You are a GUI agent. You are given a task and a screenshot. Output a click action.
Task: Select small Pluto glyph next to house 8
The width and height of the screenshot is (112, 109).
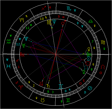pos(82,26)
